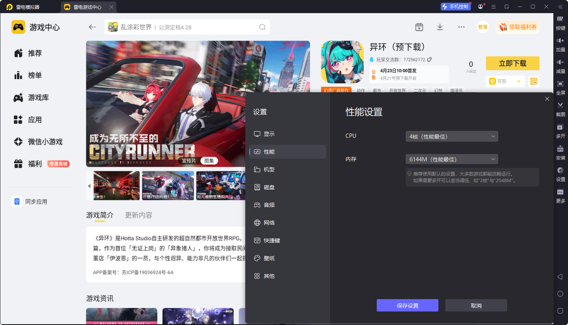Open the hamburger menu in title bar
The height and width of the screenshot is (325, 568).
tap(494, 7)
